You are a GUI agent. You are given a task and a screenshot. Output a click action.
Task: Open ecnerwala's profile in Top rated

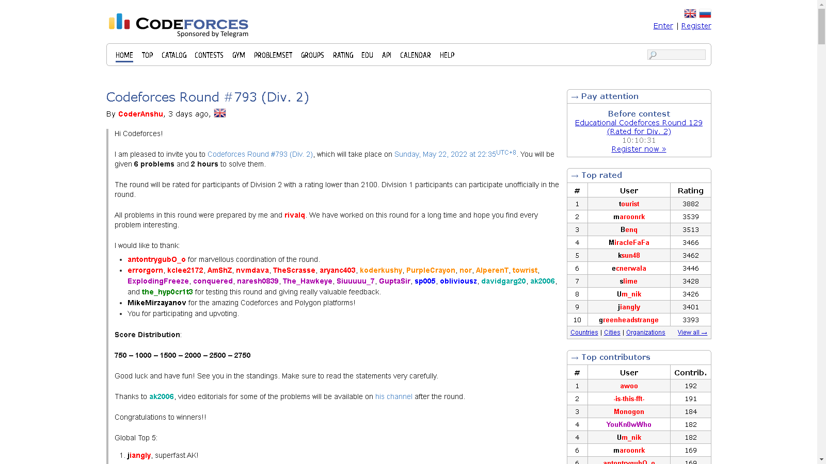(x=629, y=268)
